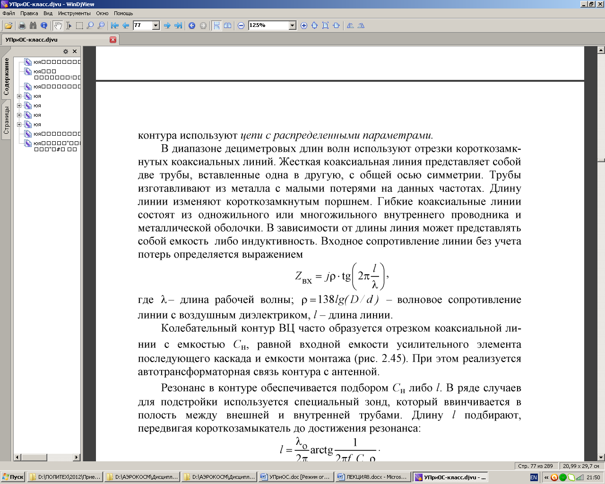Click the document scrollbar down arrow
Image resolution: width=605 pixels, height=484 pixels.
[x=601, y=457]
